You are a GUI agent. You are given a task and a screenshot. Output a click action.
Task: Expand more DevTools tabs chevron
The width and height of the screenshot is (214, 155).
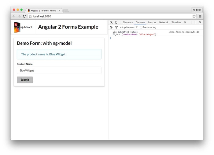(185, 22)
